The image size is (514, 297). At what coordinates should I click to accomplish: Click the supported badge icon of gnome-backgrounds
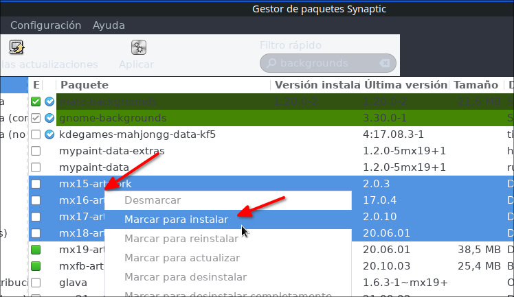pyautogui.click(x=49, y=118)
